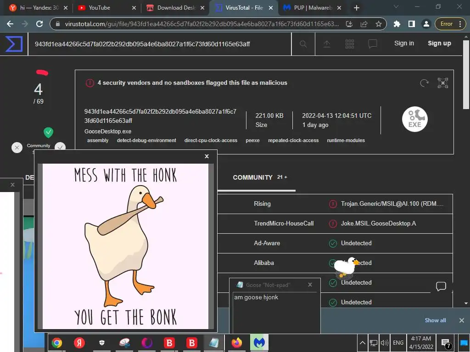The height and width of the screenshot is (352, 470).
Task: Open a new browser tab
Action: click(356, 8)
